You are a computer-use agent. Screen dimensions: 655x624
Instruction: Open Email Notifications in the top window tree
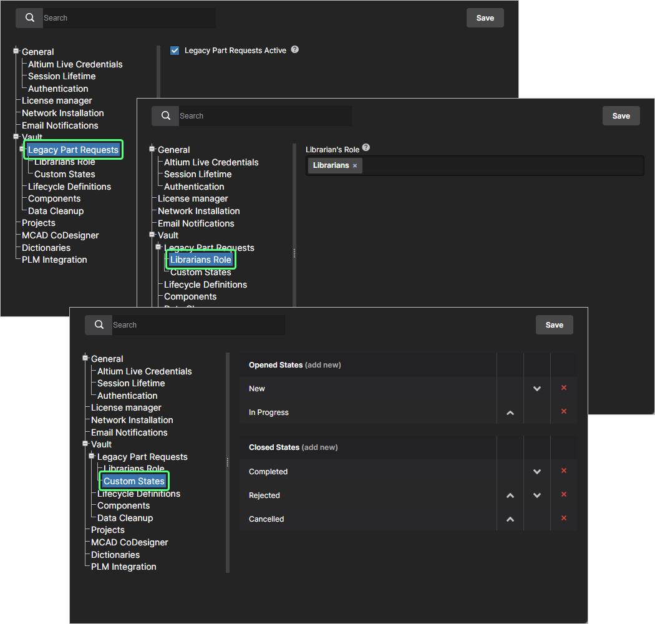point(60,125)
